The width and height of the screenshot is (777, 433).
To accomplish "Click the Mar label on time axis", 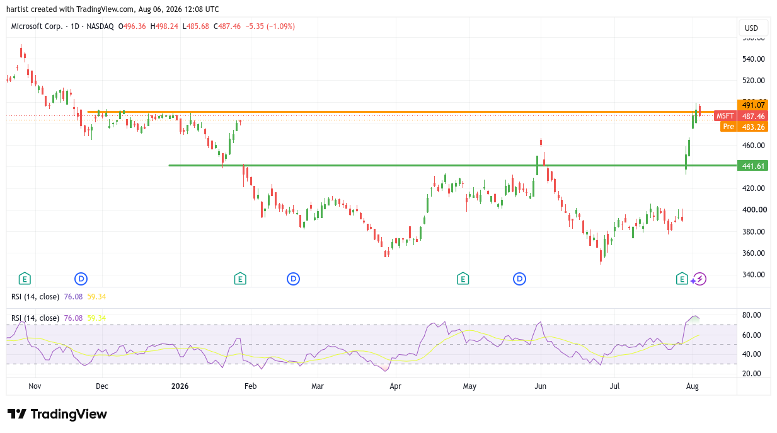I will tap(318, 386).
